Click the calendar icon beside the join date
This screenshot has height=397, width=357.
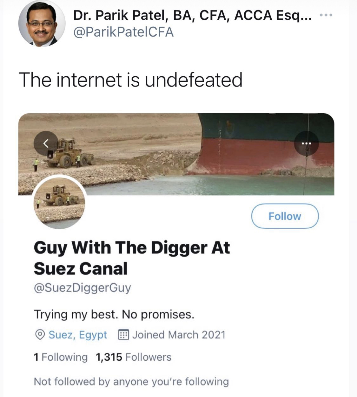pyautogui.click(x=123, y=335)
